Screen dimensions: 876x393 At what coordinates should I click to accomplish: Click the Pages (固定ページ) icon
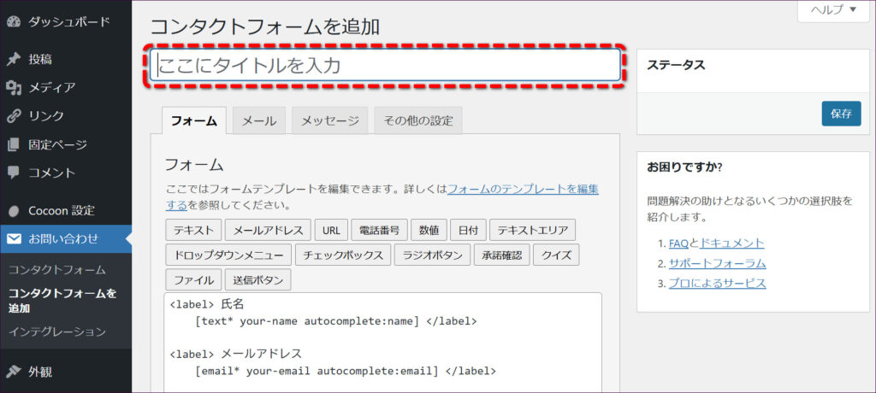tap(14, 144)
